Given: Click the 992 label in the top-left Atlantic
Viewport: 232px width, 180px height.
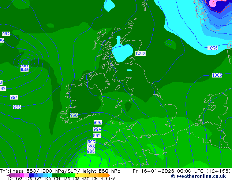Looking at the screenshot, I should point(6,34).
